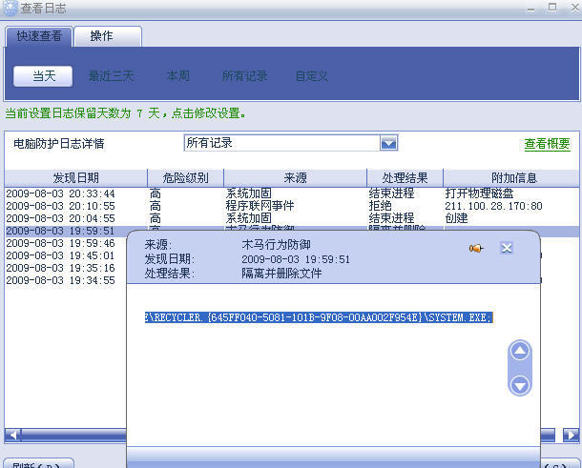Sort by 发现日期 column header
Screen dimensions: 582x468
(x=75, y=178)
